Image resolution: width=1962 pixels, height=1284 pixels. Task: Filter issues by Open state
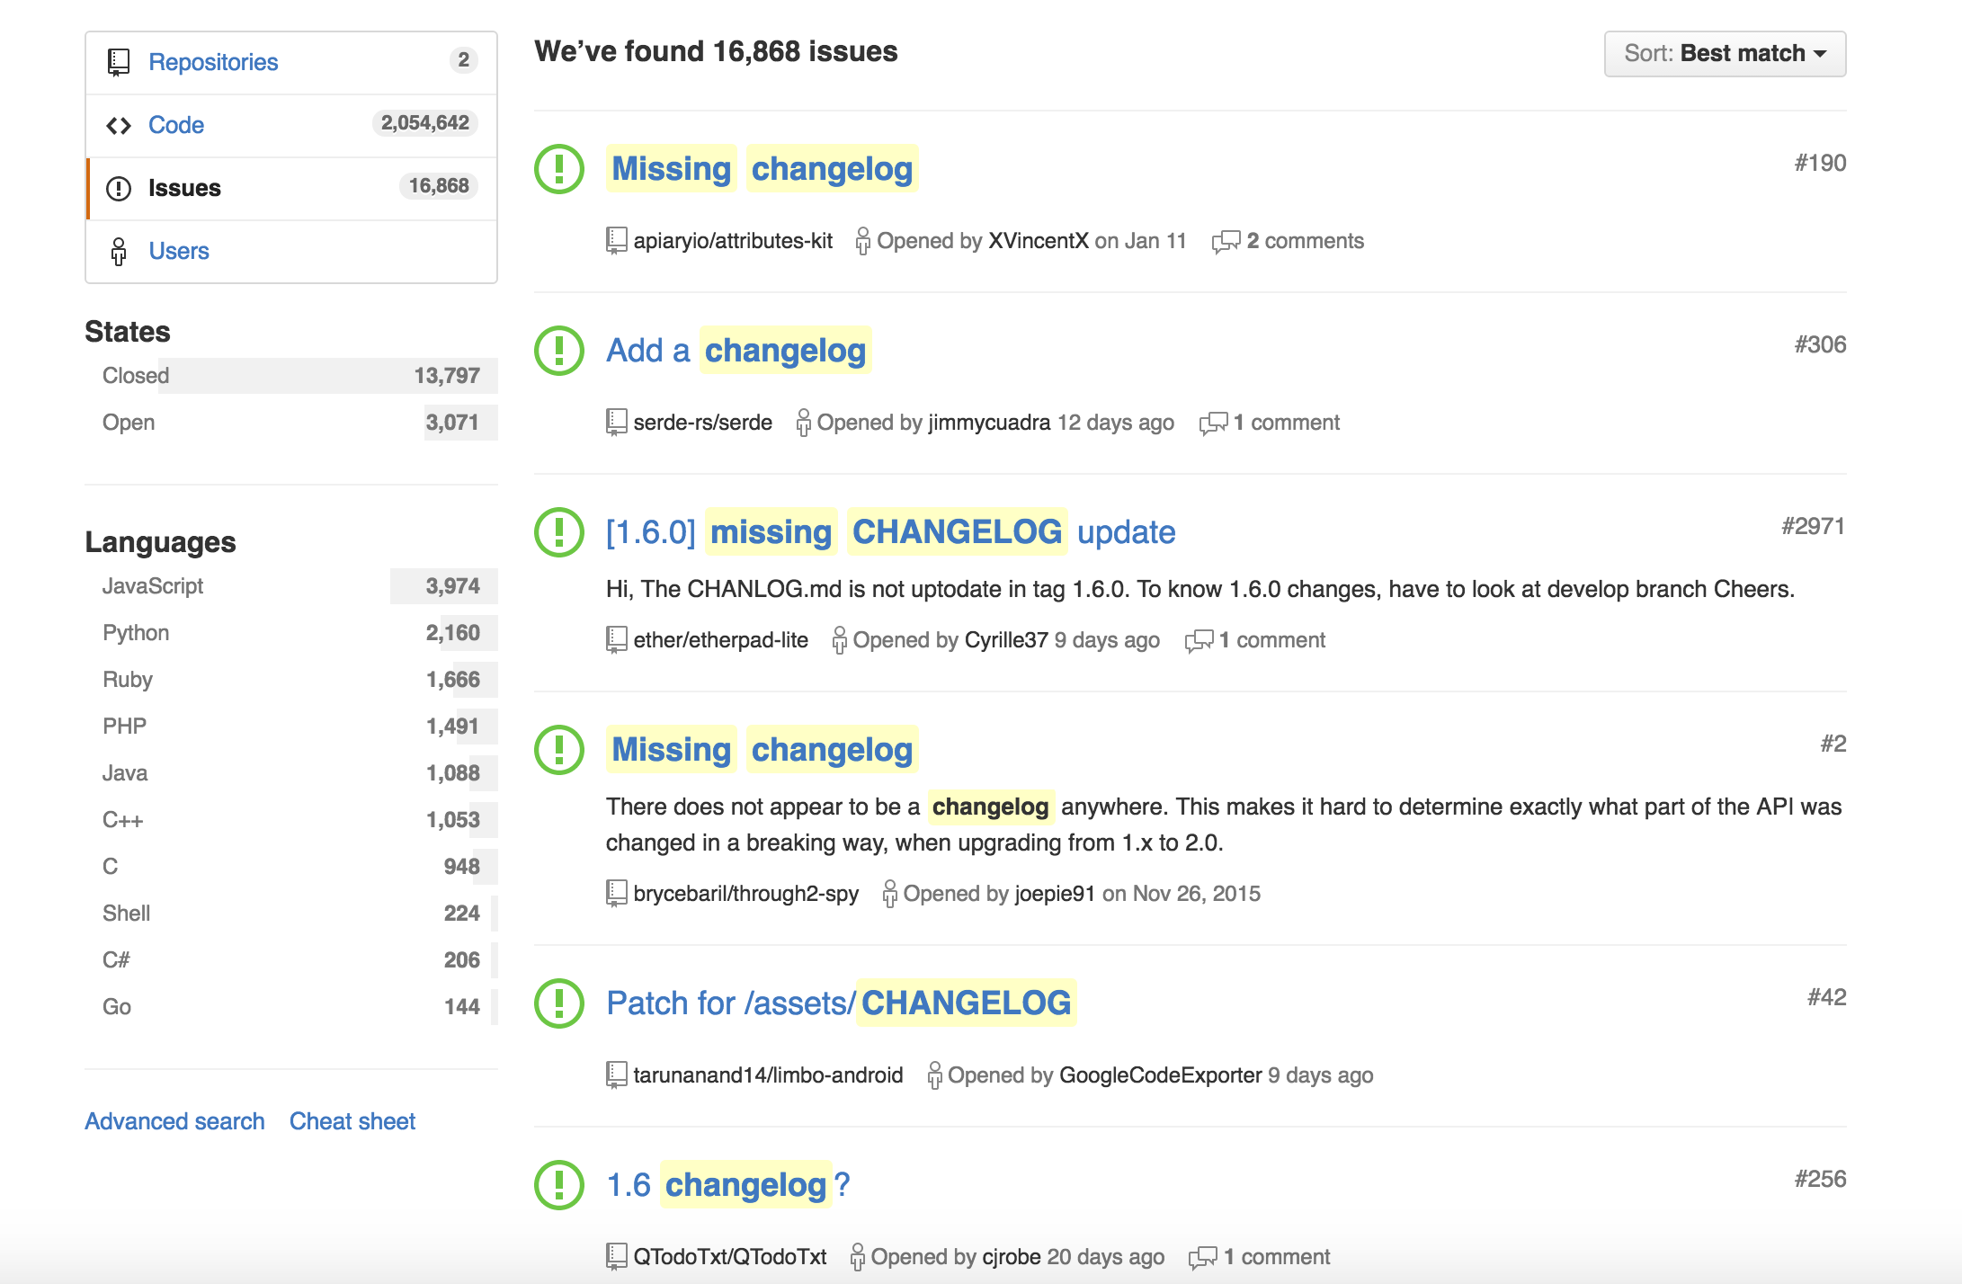tap(291, 423)
